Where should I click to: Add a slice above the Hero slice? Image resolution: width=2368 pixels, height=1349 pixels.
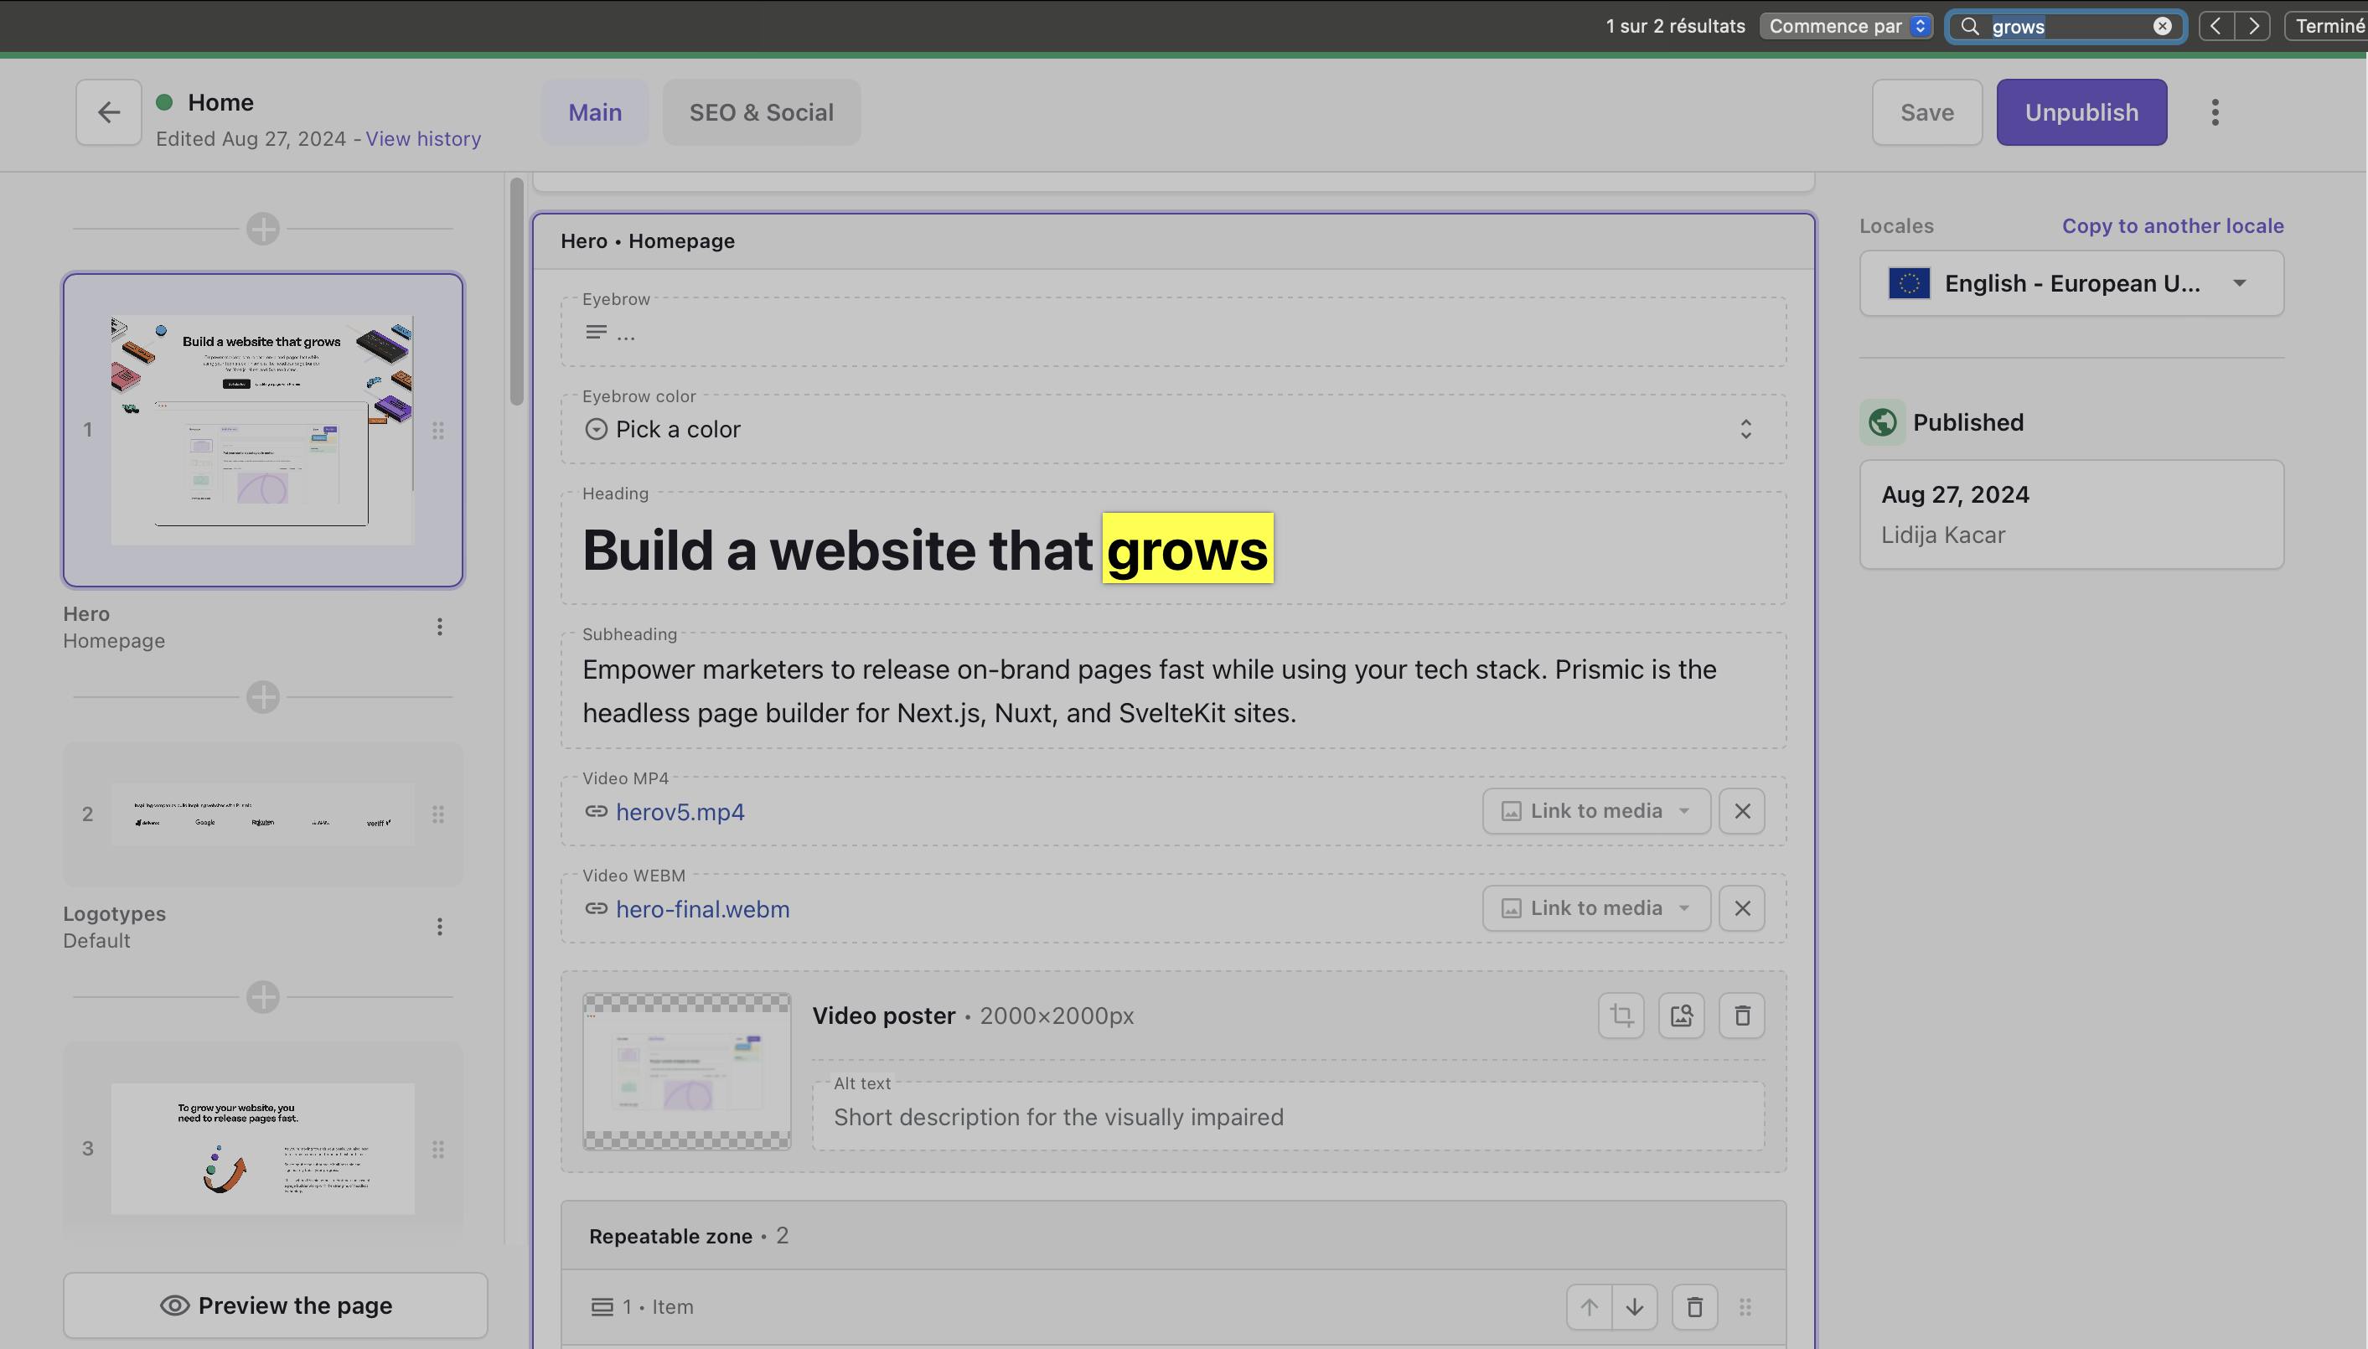click(263, 229)
